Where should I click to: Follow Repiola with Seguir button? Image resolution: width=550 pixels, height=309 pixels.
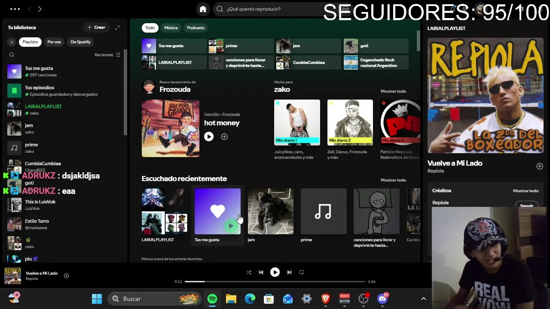coord(527,205)
